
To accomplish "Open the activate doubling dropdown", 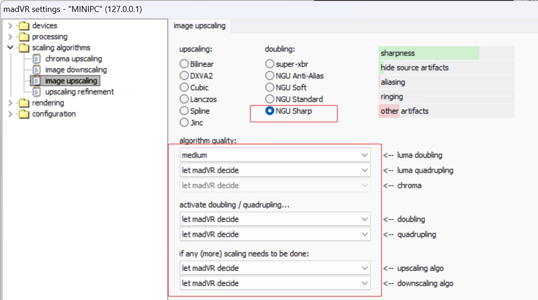I will point(275,219).
